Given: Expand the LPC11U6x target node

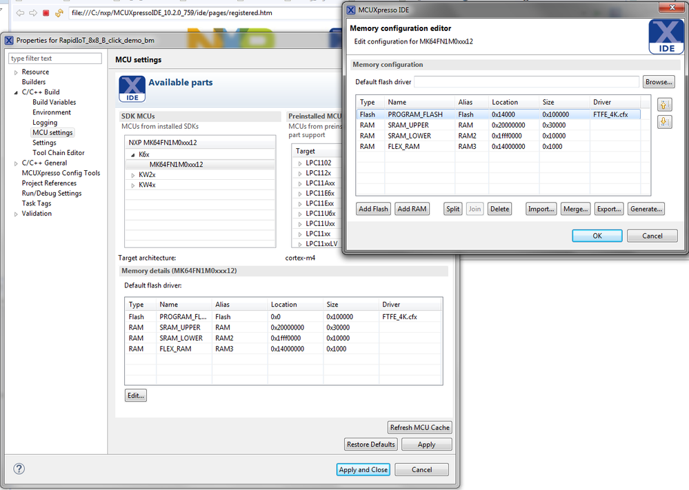Looking at the screenshot, I should point(300,214).
